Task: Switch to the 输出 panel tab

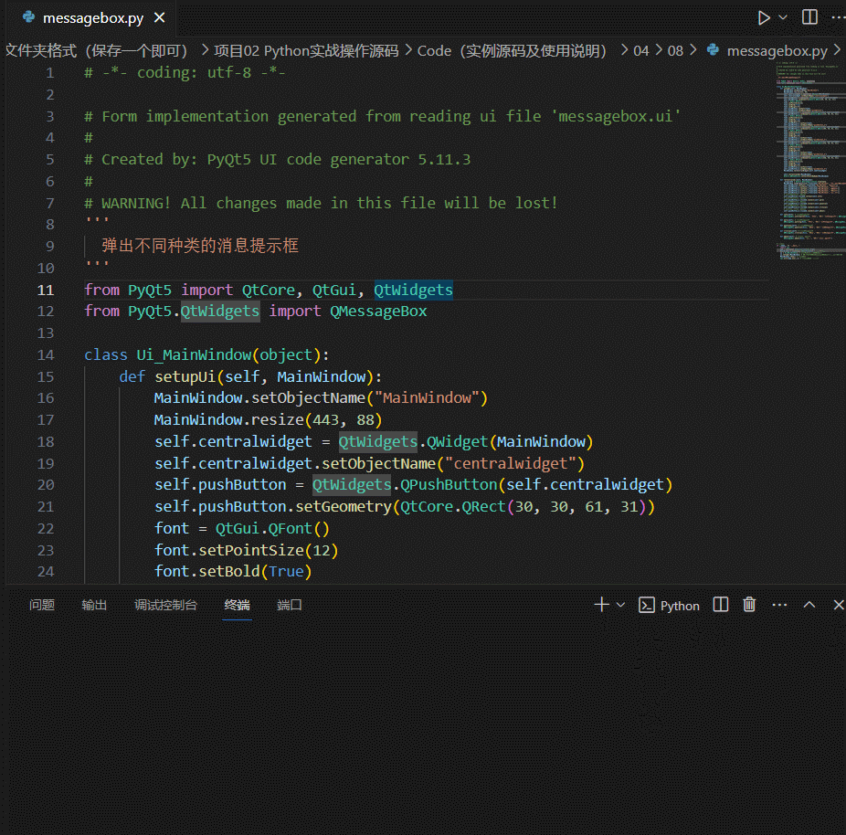Action: (x=93, y=604)
